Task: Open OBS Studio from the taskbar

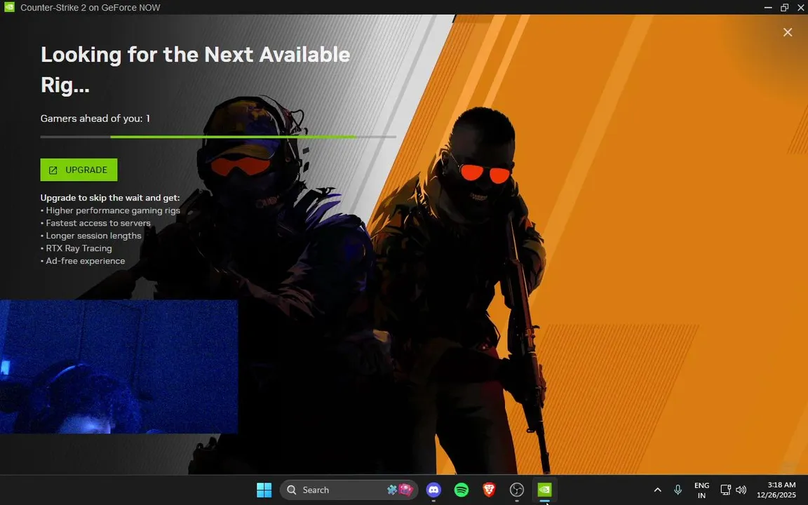Action: pyautogui.click(x=517, y=490)
